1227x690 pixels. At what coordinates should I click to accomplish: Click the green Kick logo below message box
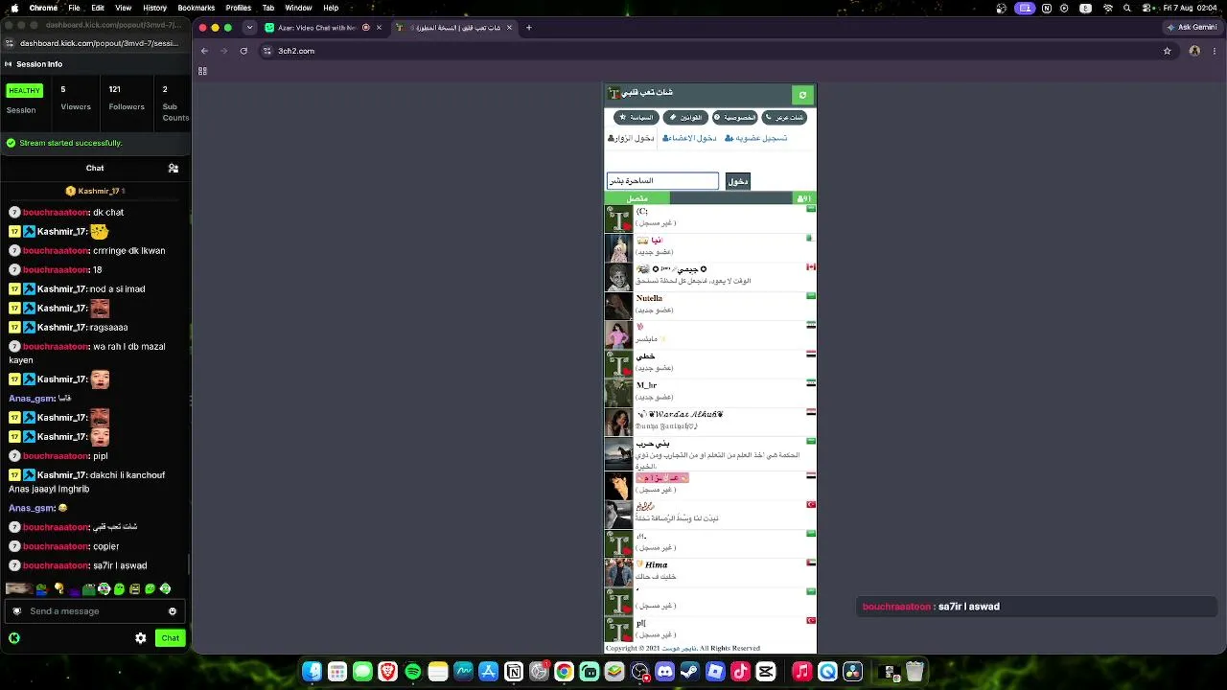[x=14, y=638]
